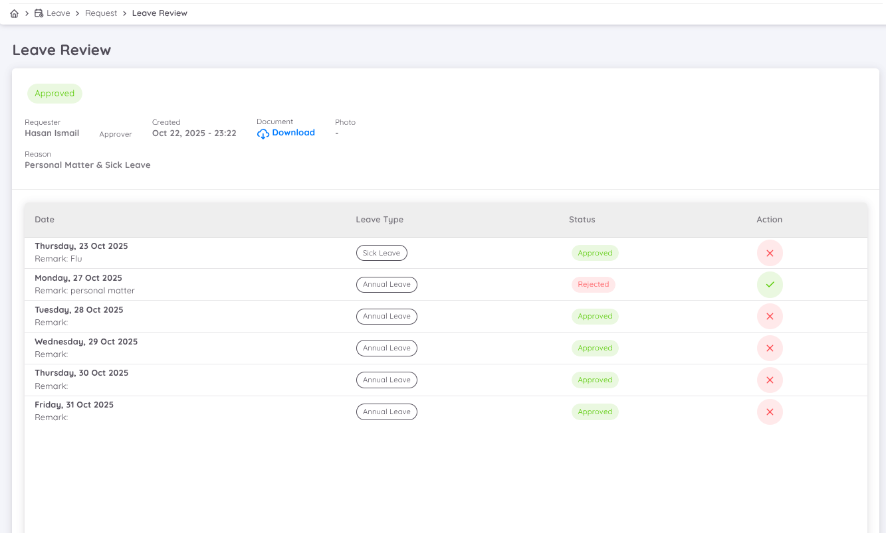
Task: Download the attached document
Action: (x=293, y=133)
